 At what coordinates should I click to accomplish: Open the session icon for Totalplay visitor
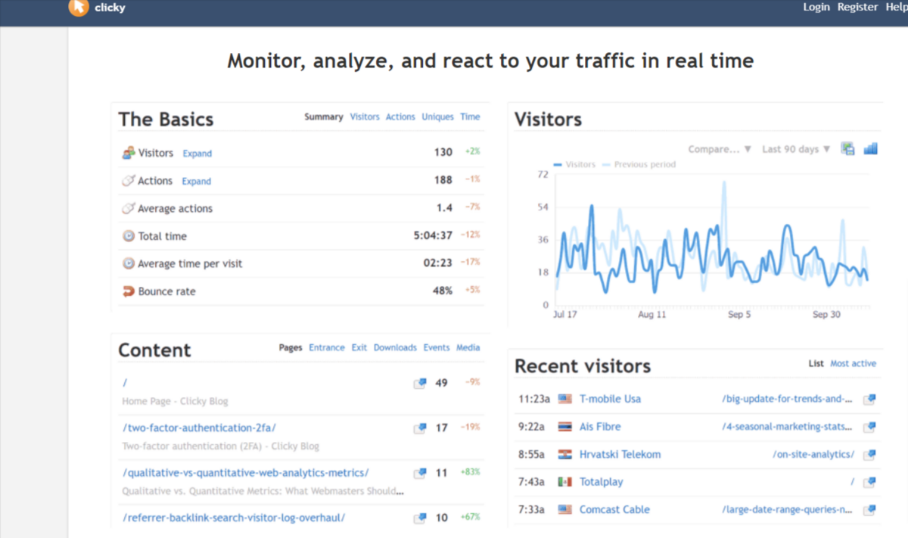click(869, 483)
